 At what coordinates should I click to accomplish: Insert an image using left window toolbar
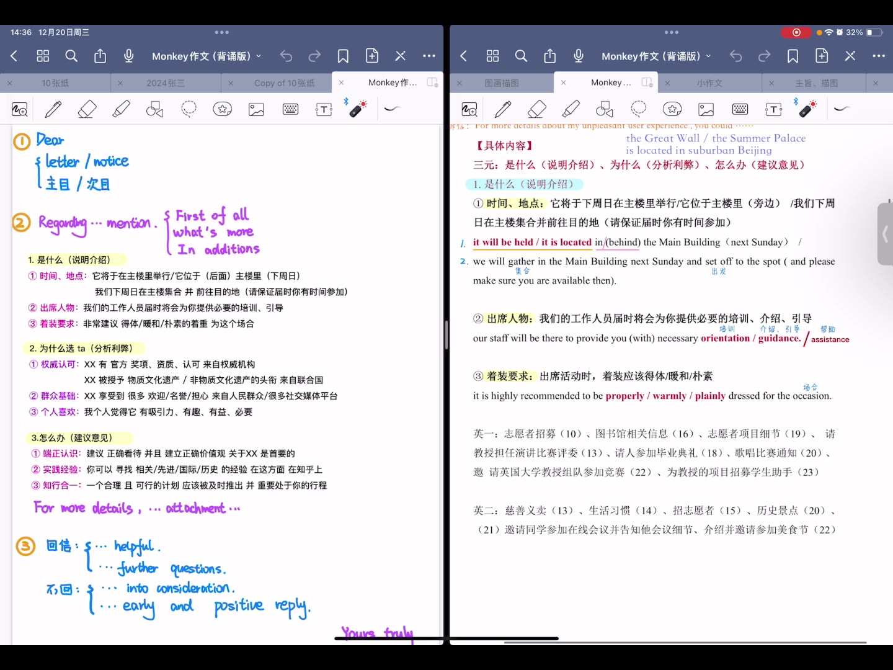[256, 110]
